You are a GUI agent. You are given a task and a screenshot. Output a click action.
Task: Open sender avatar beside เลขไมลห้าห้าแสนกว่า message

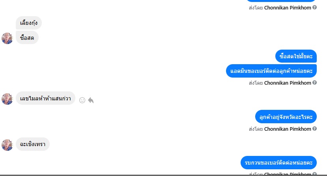coord(7,99)
